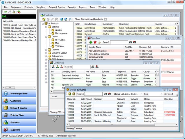This screenshot has width=185, height=139.
Task: Click the red date due 07/02/2009
Action: tap(169, 112)
